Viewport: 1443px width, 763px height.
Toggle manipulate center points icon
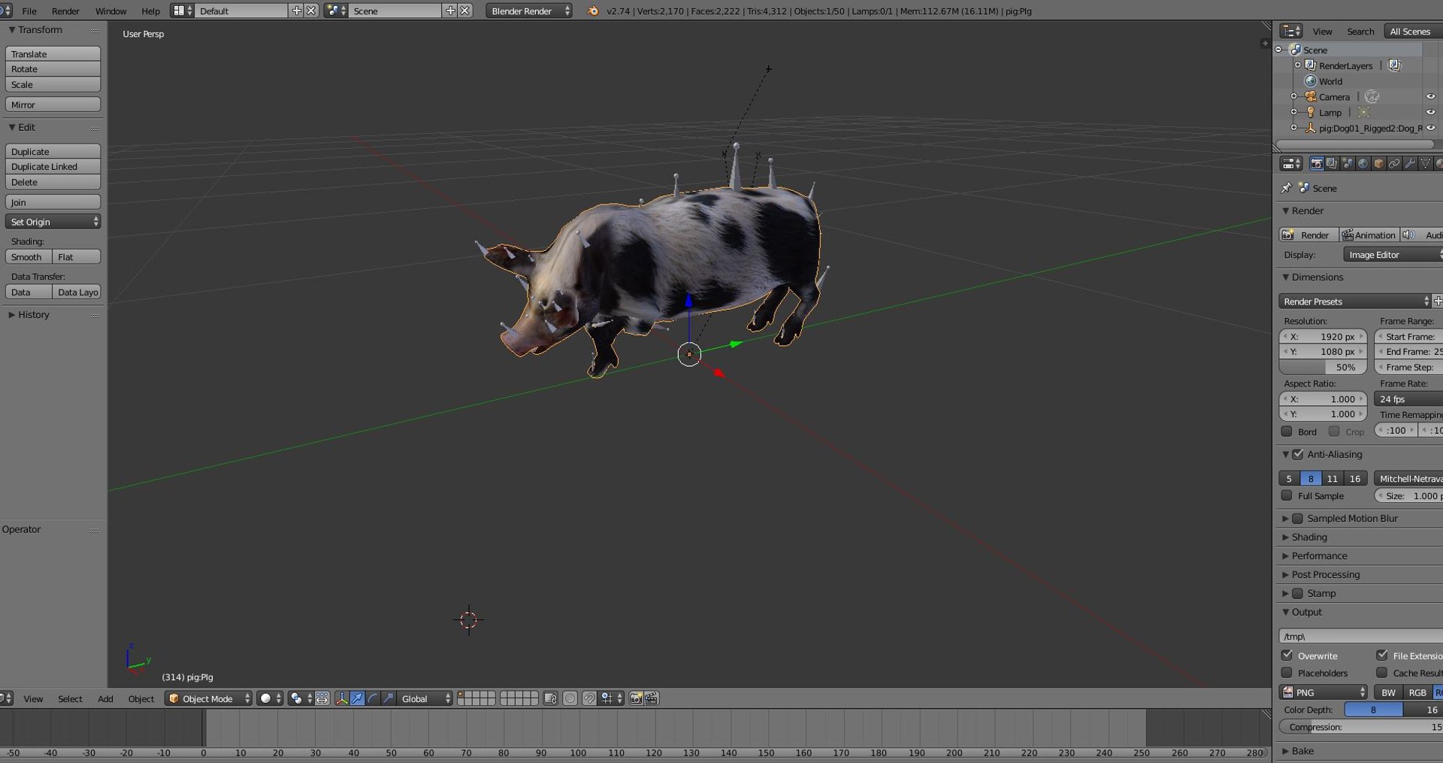322,698
